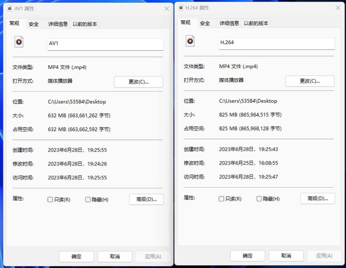
Task: Open the 详细信息 tab for H.264
Action: click(229, 23)
